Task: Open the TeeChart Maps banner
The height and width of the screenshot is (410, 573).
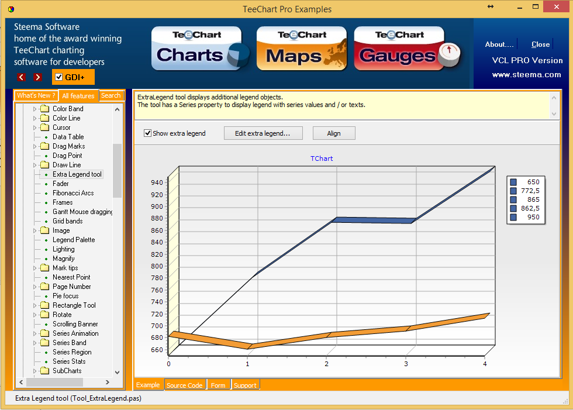Action: 302,48
